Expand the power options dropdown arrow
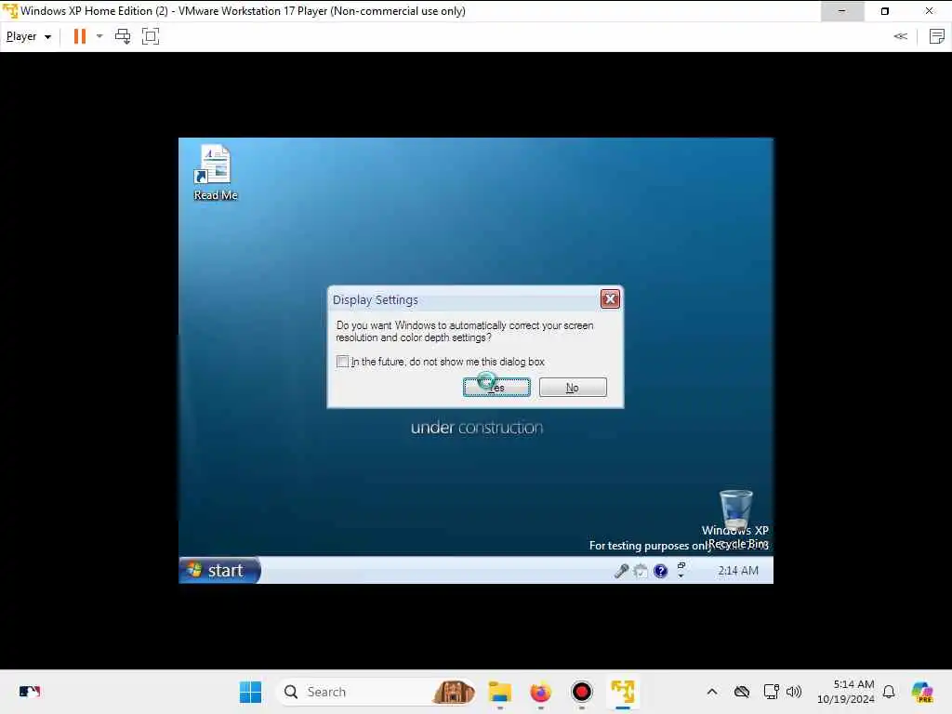Screen dimensions: 952x714 coord(99,36)
